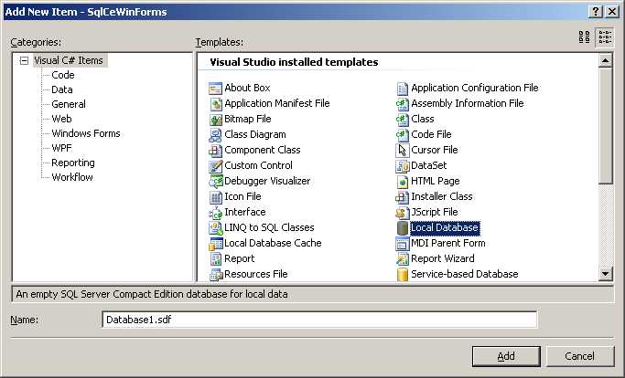Choose the WPF category
The image size is (625, 378).
62,148
